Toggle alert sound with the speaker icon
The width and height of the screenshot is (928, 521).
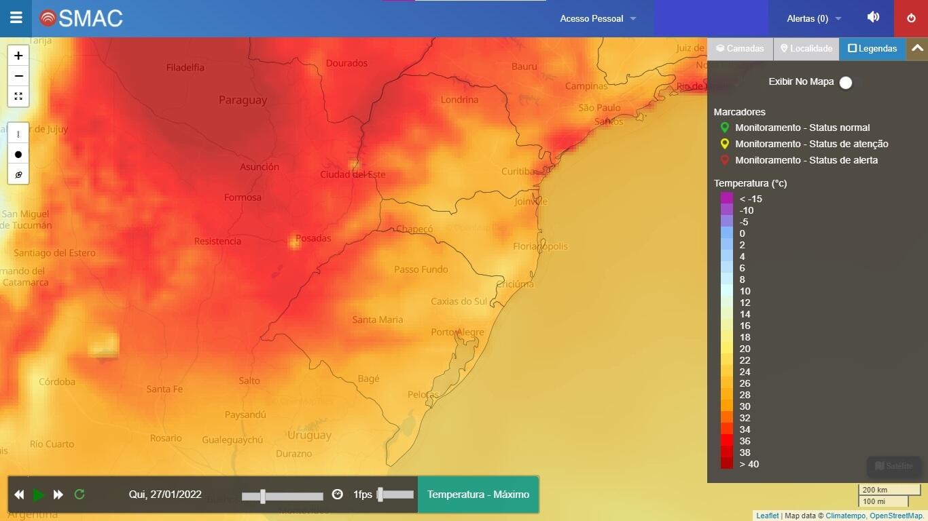[874, 18]
